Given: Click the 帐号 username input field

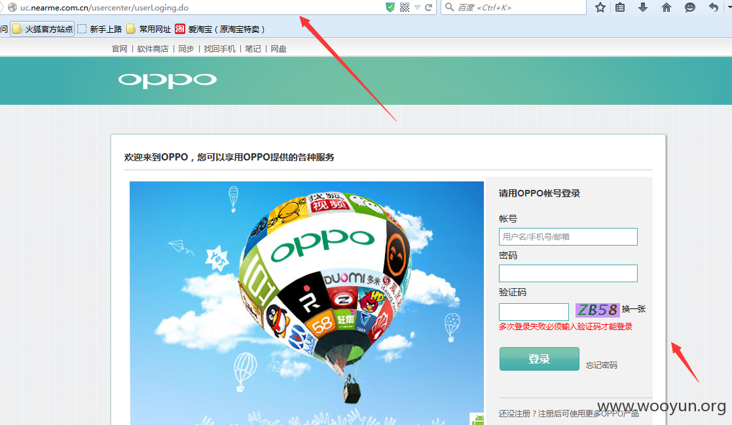Looking at the screenshot, I should [568, 237].
